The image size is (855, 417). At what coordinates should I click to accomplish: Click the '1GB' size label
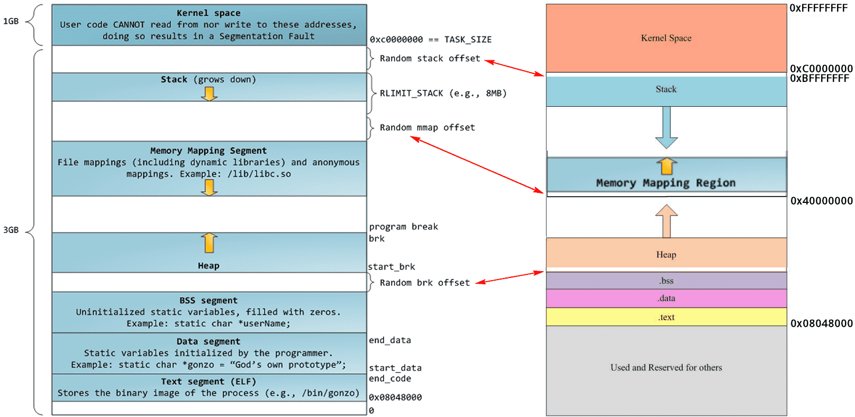click(11, 21)
